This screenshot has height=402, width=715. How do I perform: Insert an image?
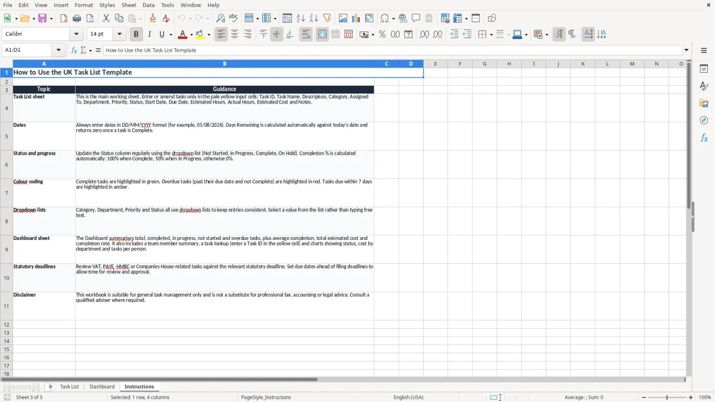343,18
